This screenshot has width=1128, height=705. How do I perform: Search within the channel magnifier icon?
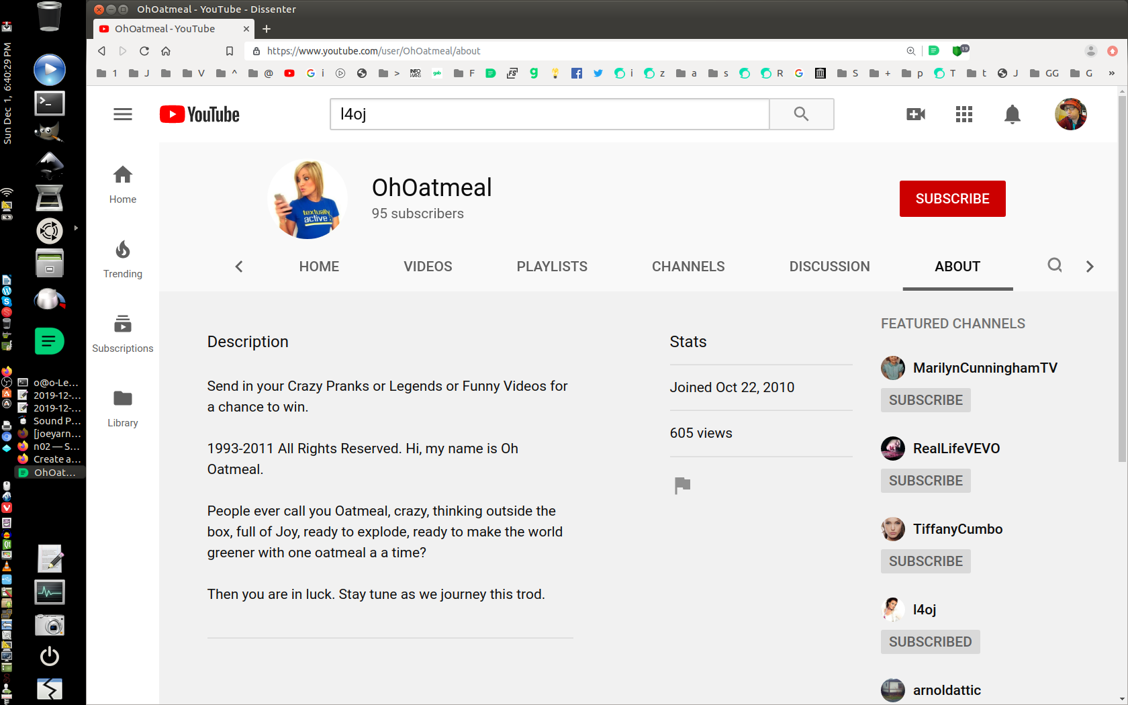coord(1055,265)
